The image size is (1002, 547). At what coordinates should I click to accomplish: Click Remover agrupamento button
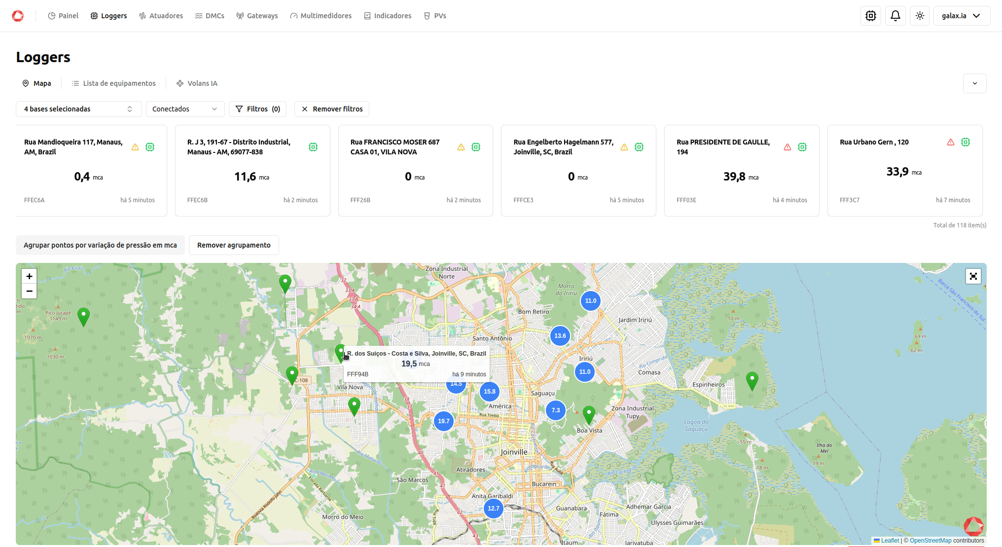(x=234, y=245)
